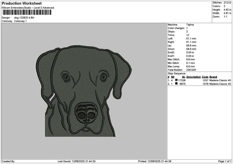Click the Brand column header

click(213, 77)
